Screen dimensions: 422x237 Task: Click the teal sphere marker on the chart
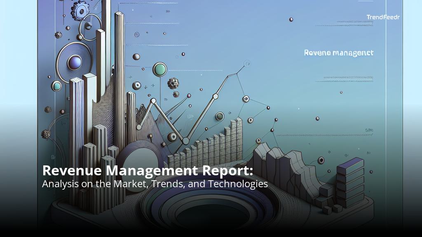pyautogui.click(x=56, y=86)
